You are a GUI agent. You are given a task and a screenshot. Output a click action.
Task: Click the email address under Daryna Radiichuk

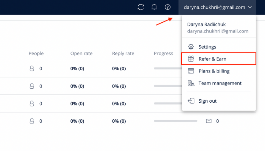pyautogui.click(x=218, y=31)
